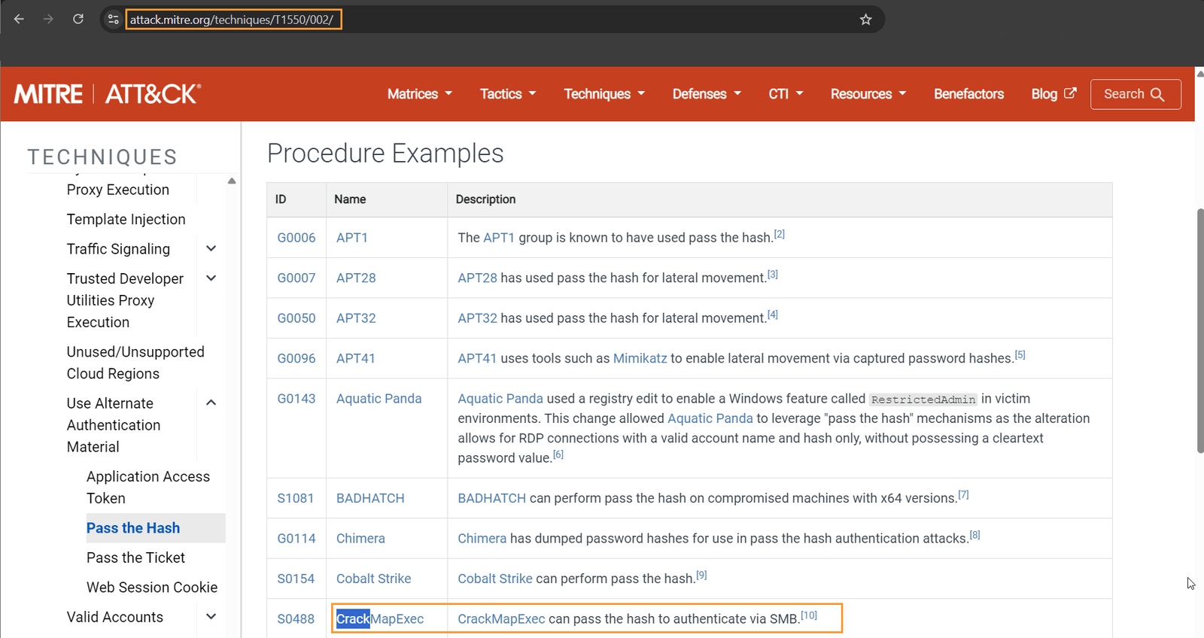Open the Benefactors nav link
Image resolution: width=1204 pixels, height=638 pixels.
(968, 94)
